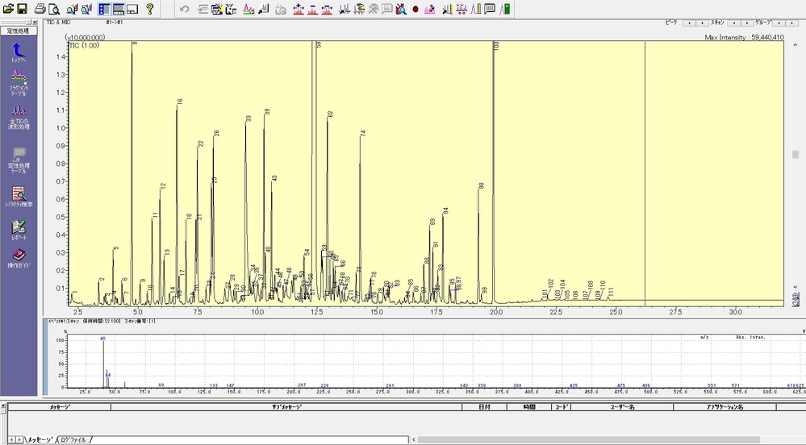Click the green bar icon at toolbar end
The width and height of the screenshot is (806, 445).
[505, 9]
